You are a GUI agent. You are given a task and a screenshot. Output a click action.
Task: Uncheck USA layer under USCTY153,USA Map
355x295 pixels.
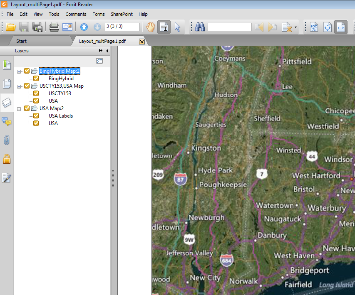tap(36, 101)
